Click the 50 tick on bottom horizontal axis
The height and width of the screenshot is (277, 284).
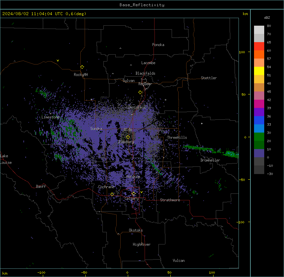[169, 272]
